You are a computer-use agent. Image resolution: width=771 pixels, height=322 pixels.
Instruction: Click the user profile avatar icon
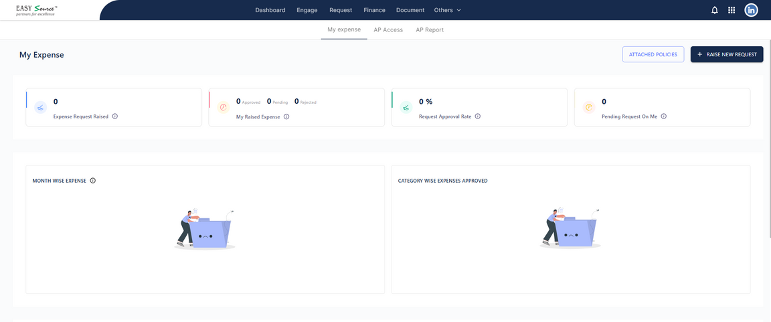pos(751,10)
